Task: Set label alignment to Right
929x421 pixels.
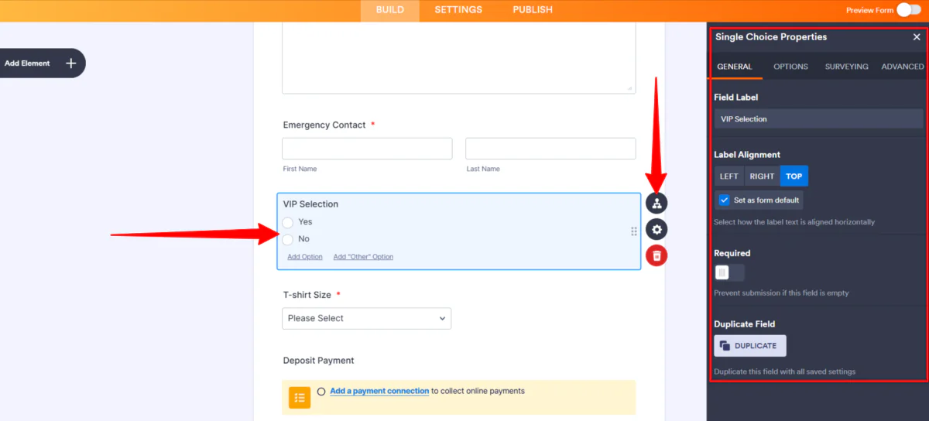Action: 762,176
